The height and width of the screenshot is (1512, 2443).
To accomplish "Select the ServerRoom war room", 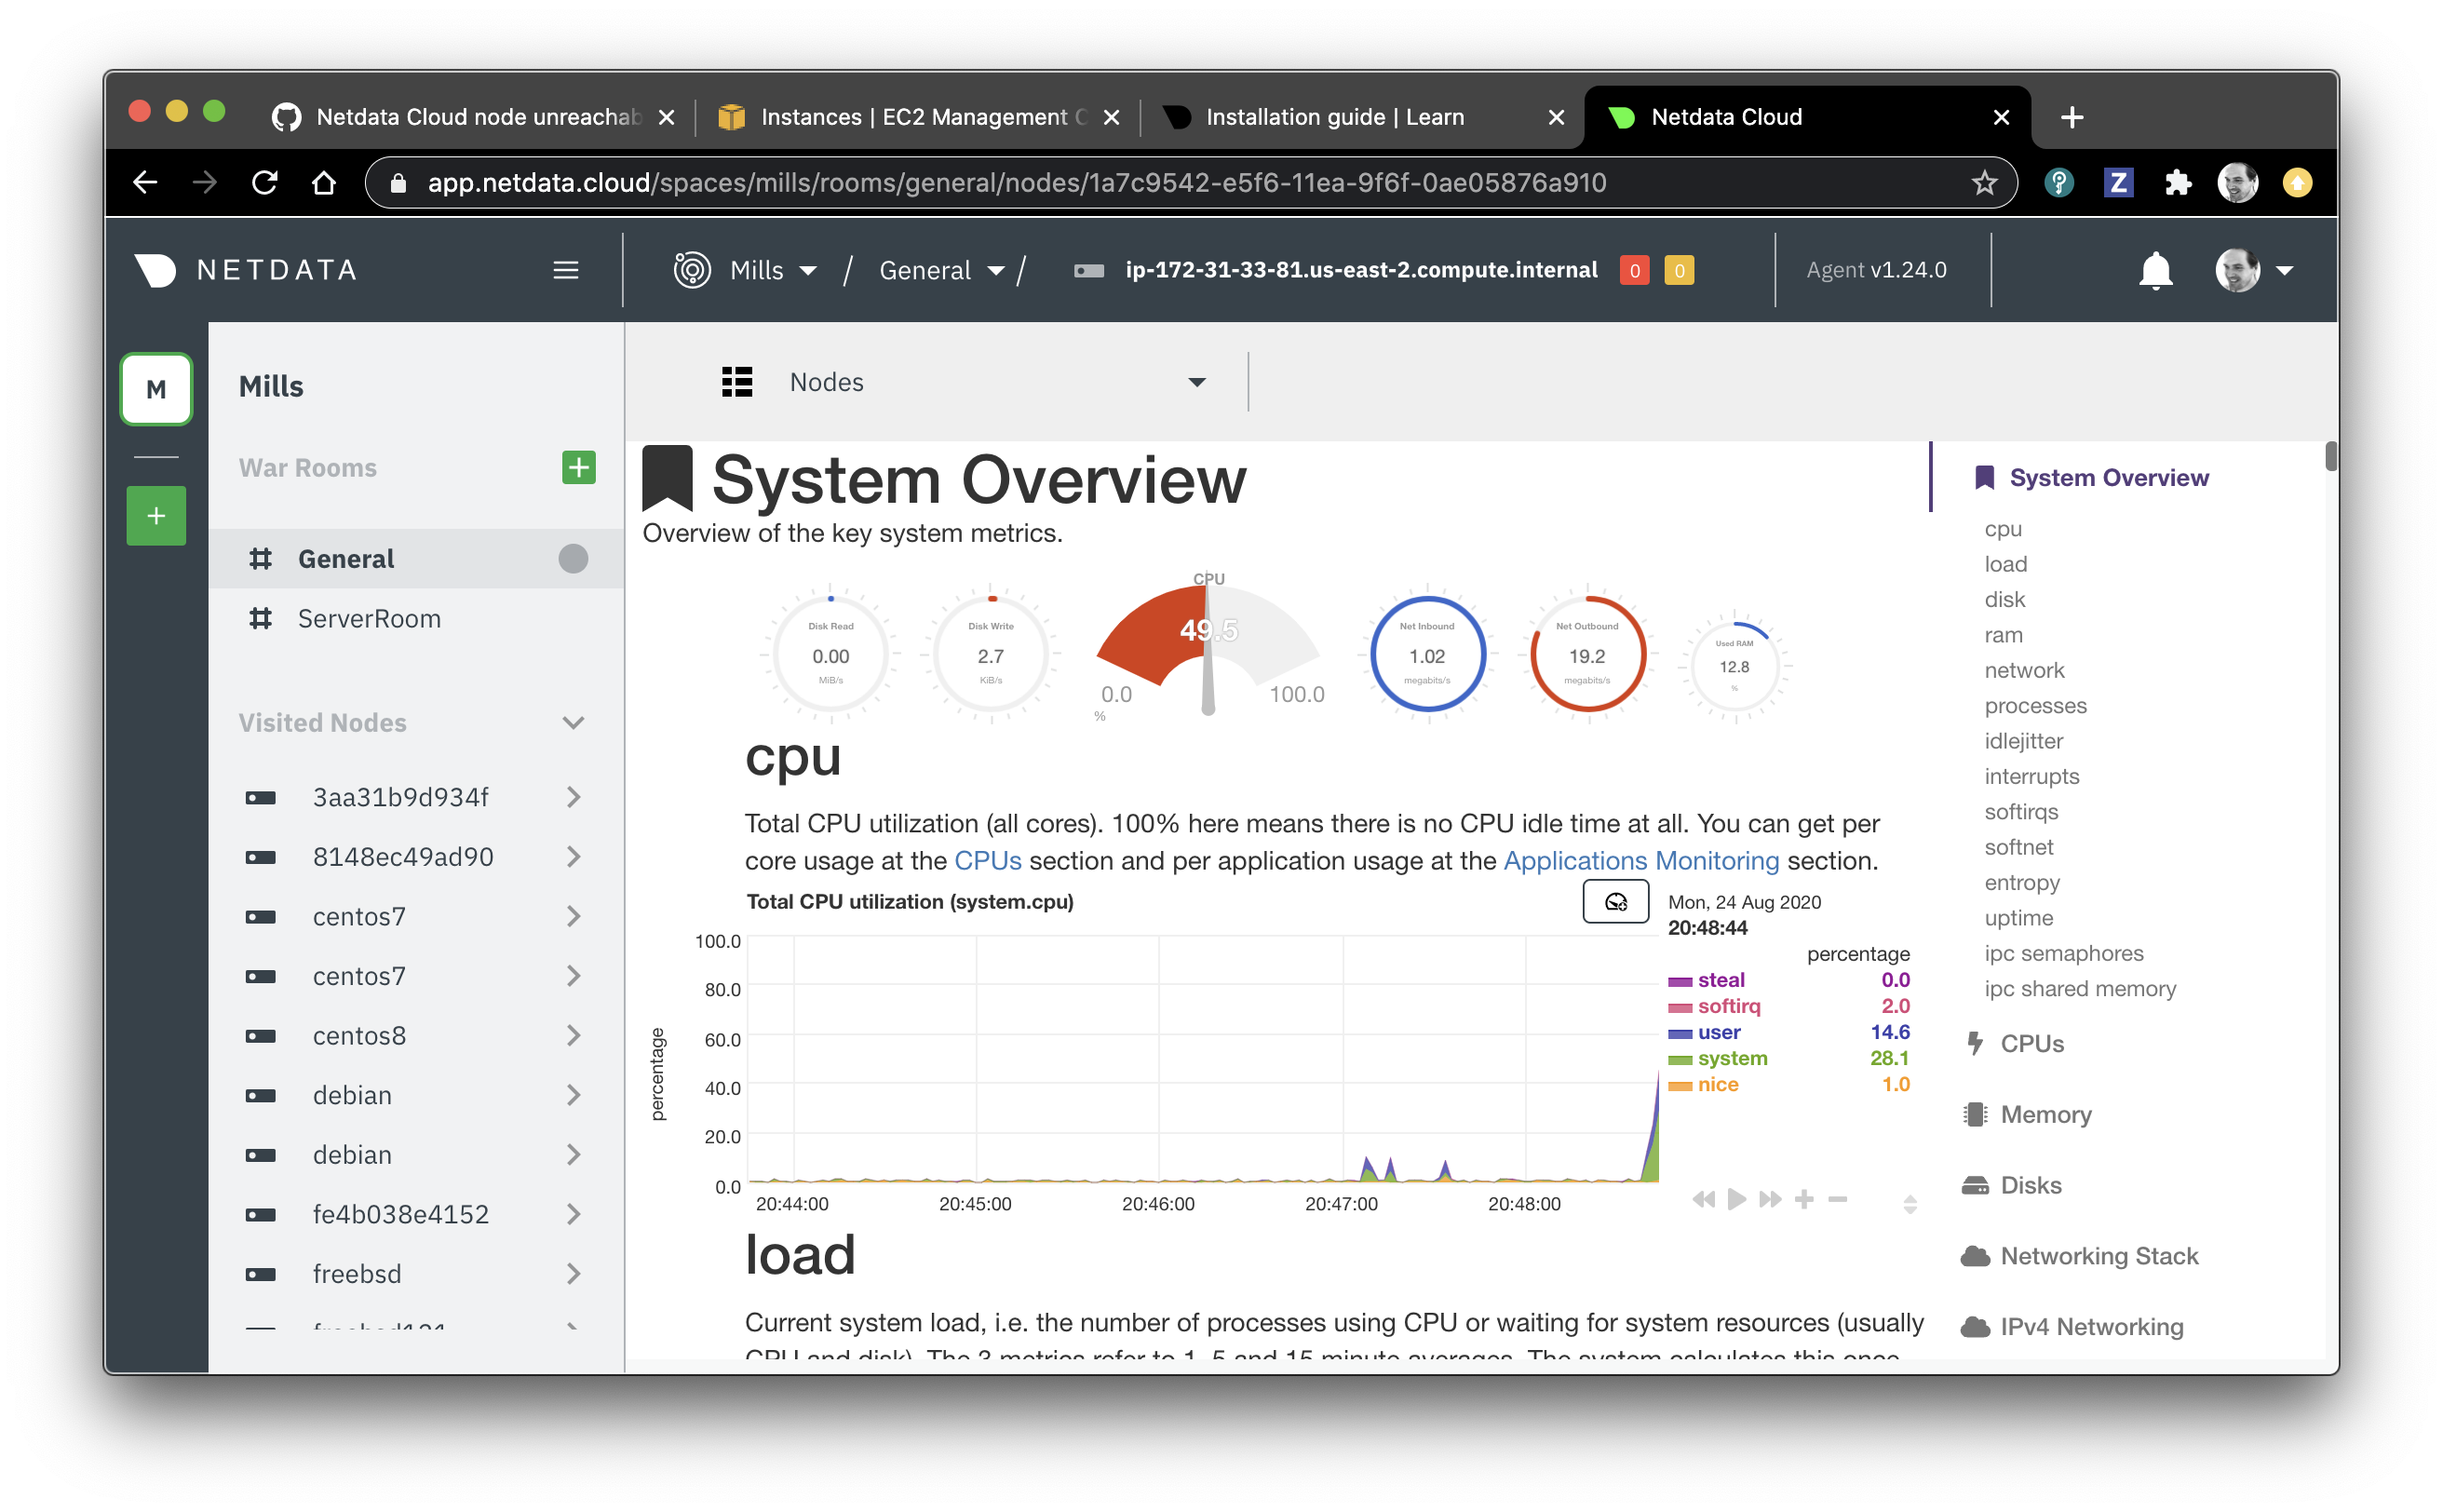I will [x=370, y=618].
